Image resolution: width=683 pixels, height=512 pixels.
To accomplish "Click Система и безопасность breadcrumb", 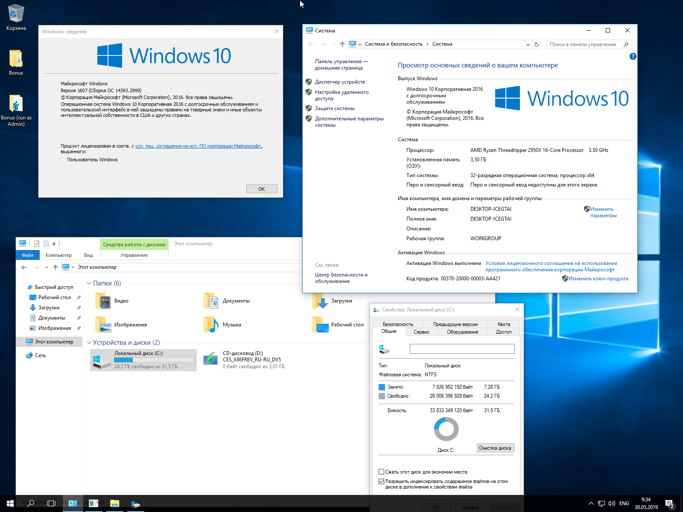I will (394, 44).
